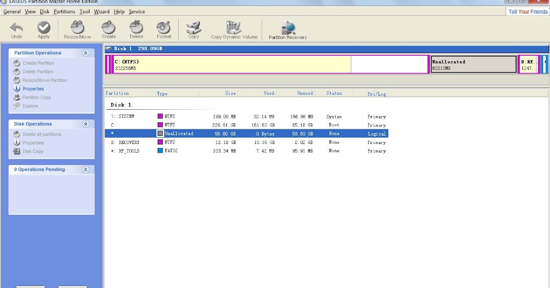Viewport: 550px width, 288px height.
Task: Click the 161.63 GB used value
Action: [263, 125]
